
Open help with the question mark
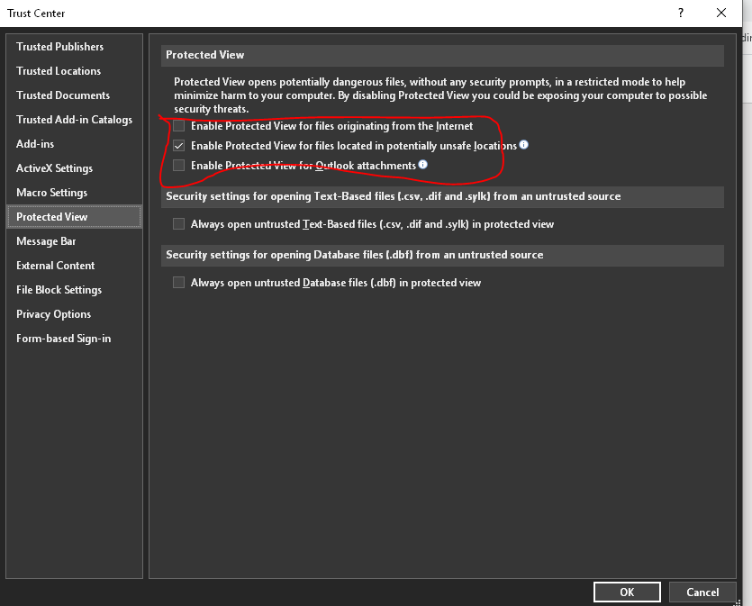[681, 13]
